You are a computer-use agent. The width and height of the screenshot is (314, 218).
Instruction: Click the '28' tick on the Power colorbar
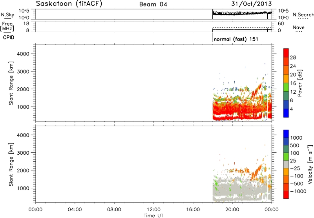293,57
